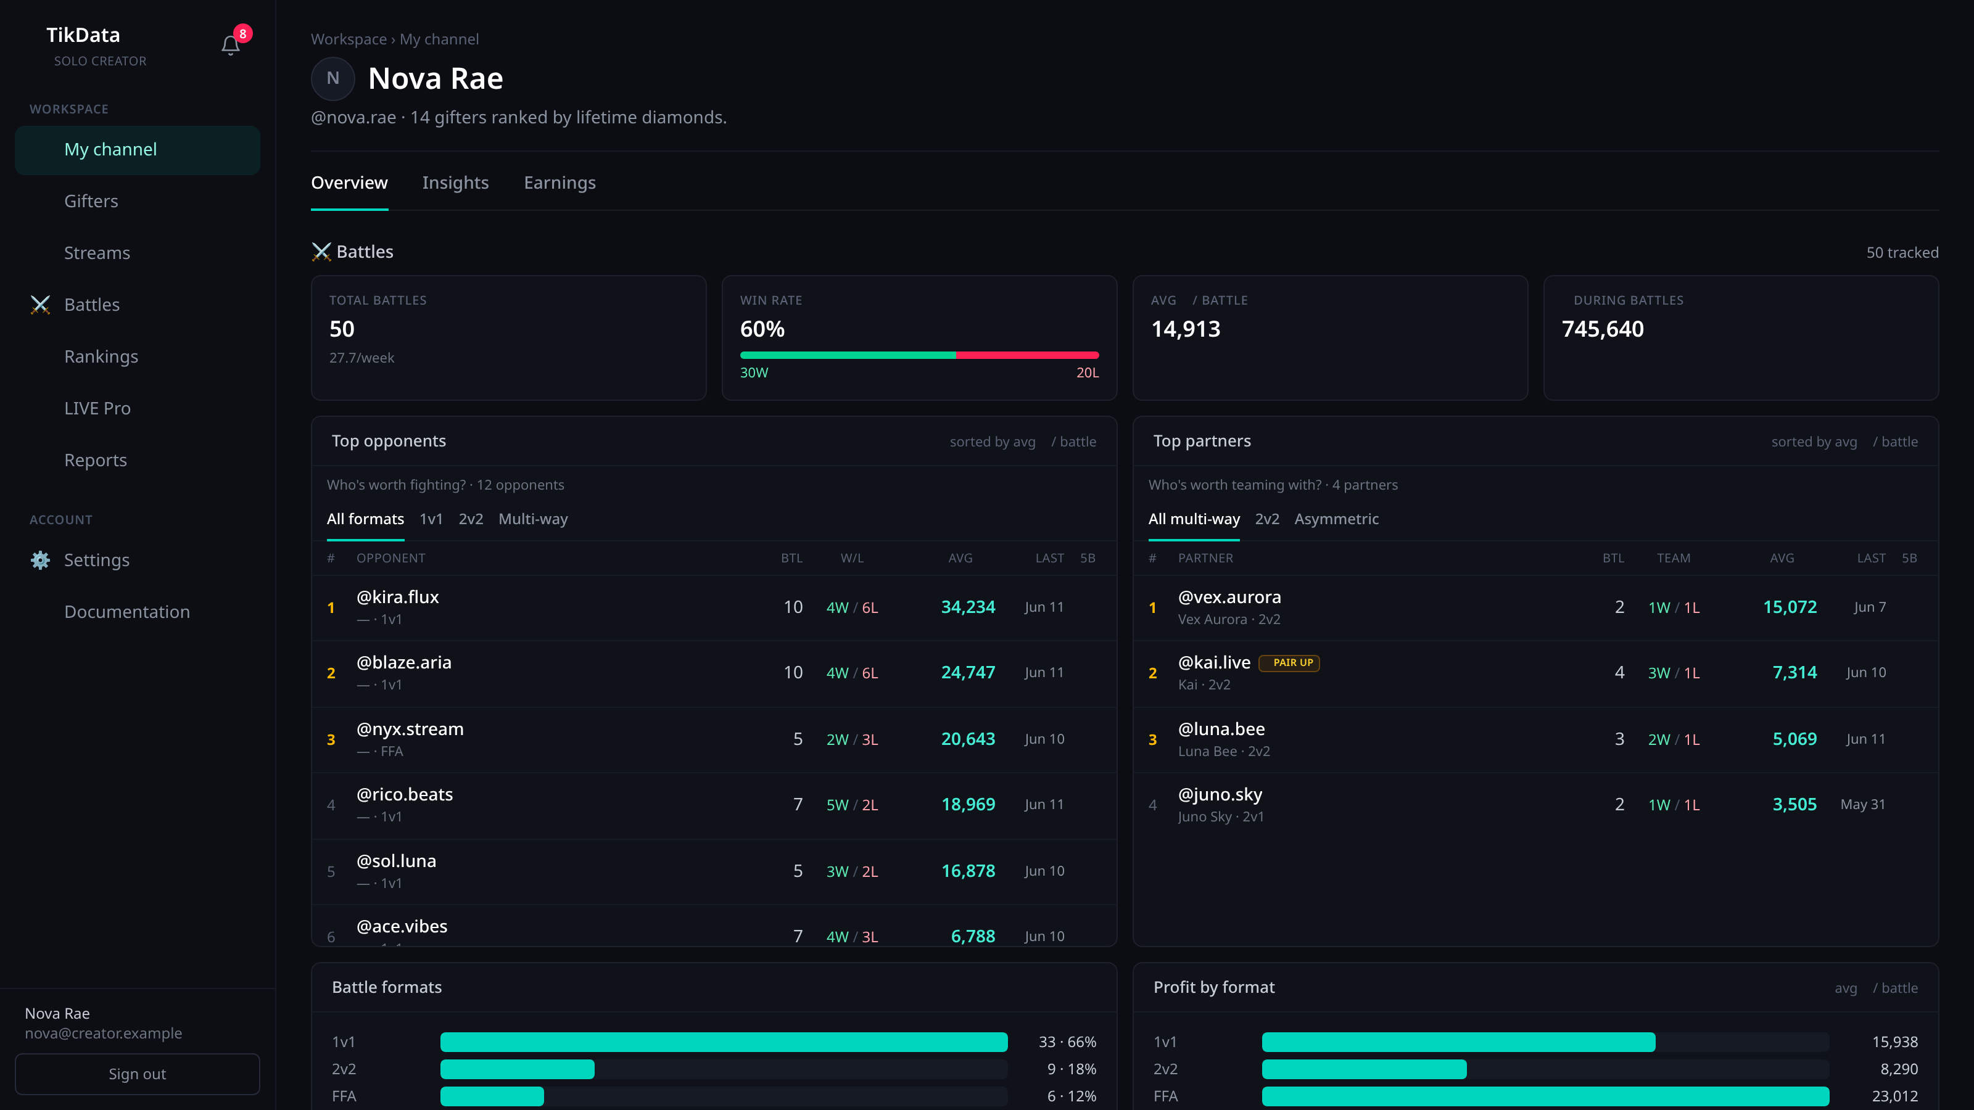Select All multi-way partners filter
The width and height of the screenshot is (1974, 1110).
(x=1194, y=519)
